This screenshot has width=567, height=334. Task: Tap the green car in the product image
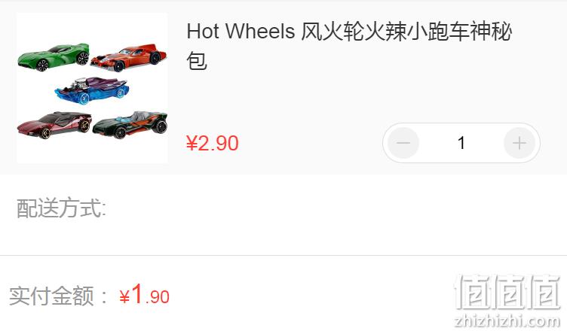point(53,57)
